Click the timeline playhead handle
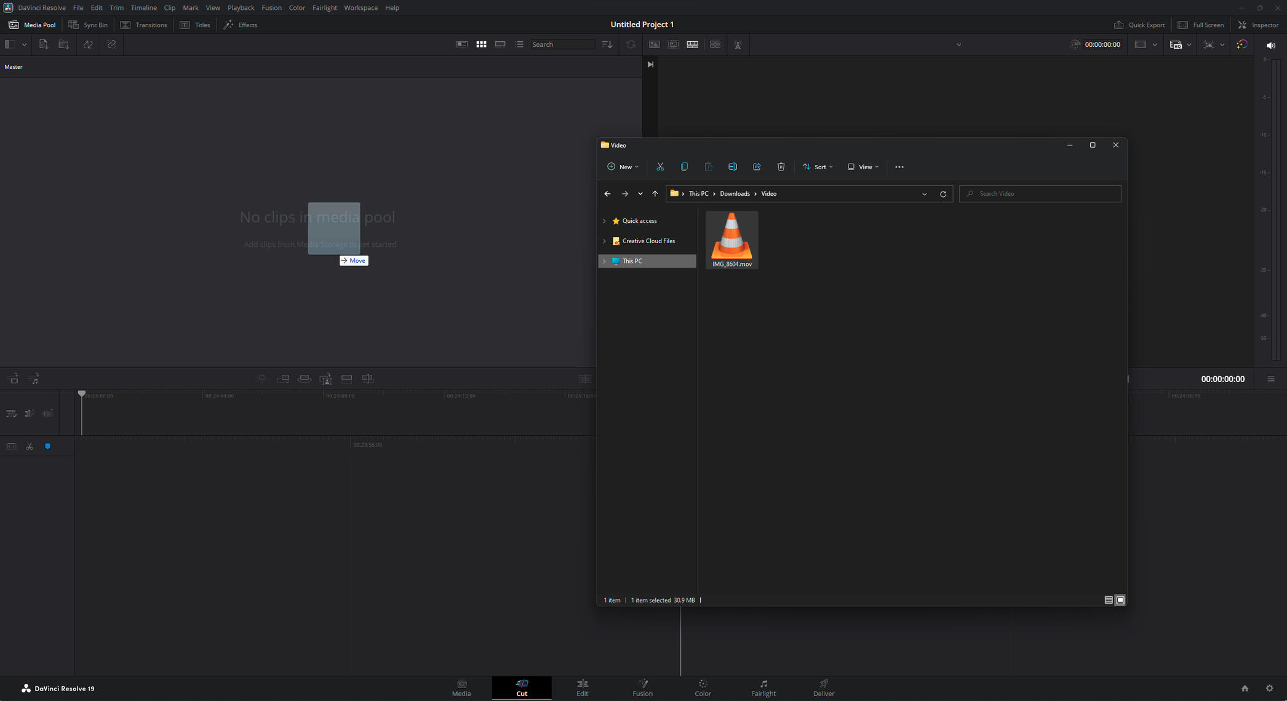The image size is (1287, 701). 81,393
